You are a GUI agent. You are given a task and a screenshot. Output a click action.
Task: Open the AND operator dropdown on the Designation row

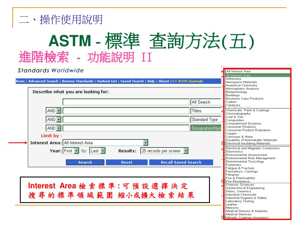(53, 128)
